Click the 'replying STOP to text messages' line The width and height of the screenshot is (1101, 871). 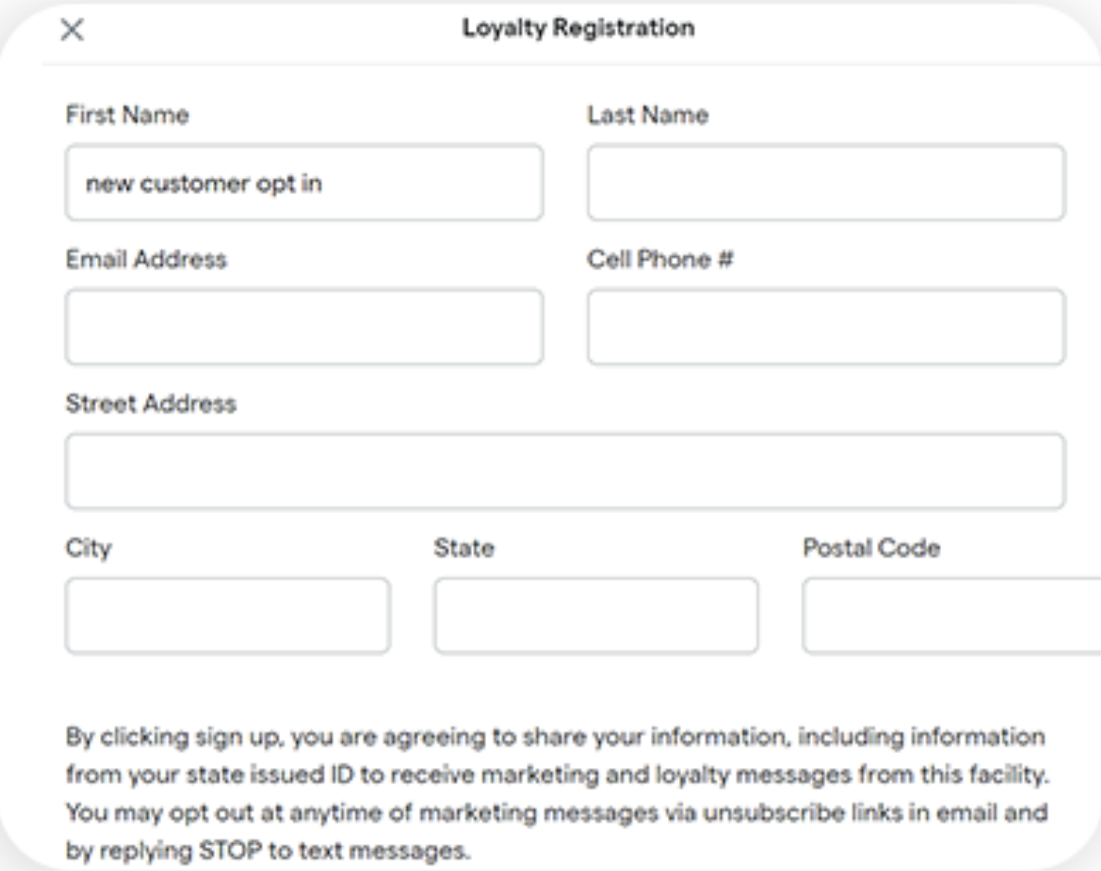coord(268,851)
